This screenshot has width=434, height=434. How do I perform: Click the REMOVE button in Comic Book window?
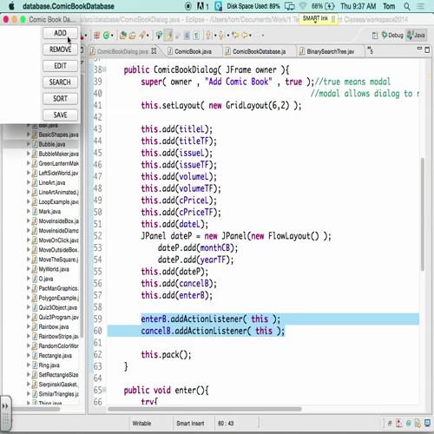[x=60, y=49]
